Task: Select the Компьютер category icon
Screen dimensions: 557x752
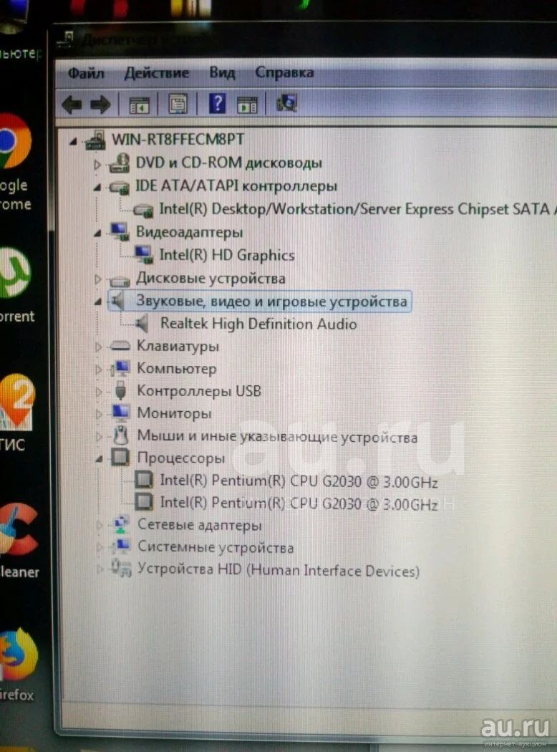Action: click(x=120, y=368)
